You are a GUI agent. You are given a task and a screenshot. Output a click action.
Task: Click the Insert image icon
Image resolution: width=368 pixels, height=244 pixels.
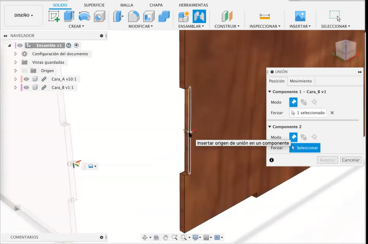point(300,16)
